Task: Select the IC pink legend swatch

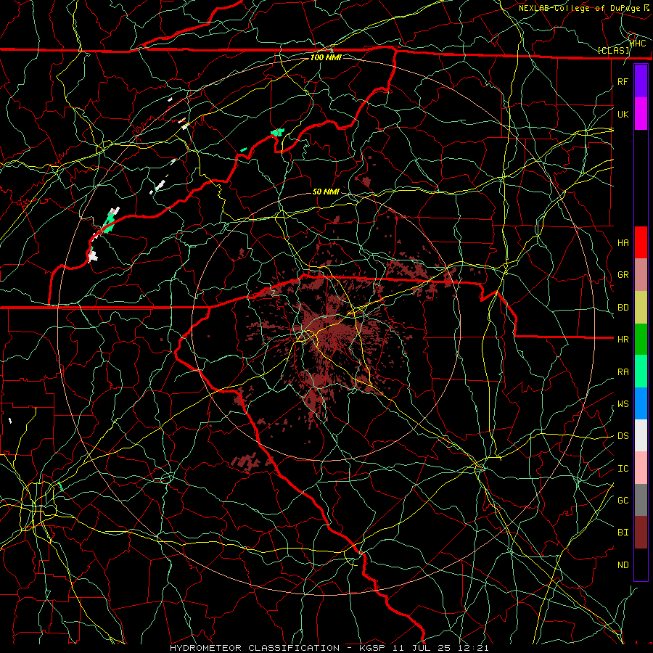Action: click(x=641, y=468)
